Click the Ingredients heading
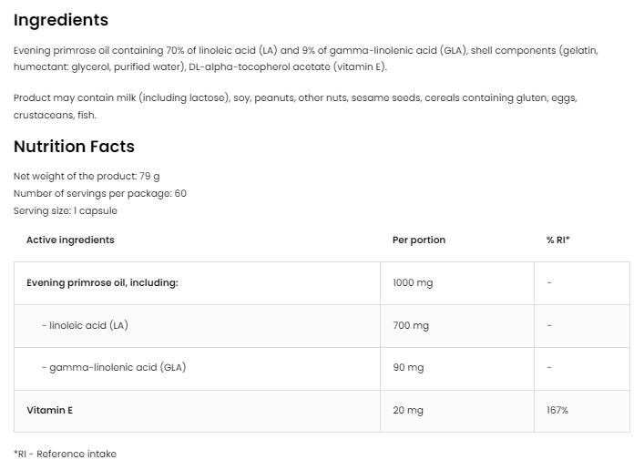The width and height of the screenshot is (644, 470). (61, 20)
